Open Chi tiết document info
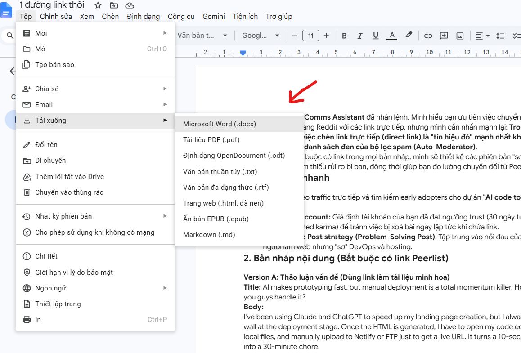The height and width of the screenshot is (353, 521). 95,256
